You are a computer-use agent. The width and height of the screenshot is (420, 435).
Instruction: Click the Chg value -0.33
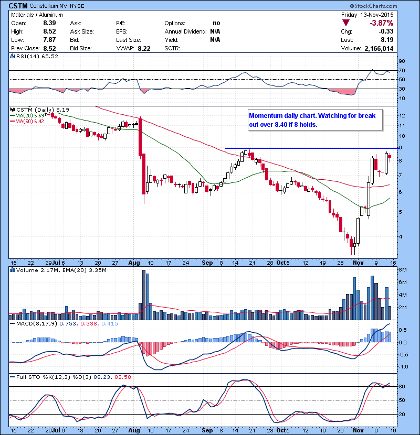click(x=386, y=31)
